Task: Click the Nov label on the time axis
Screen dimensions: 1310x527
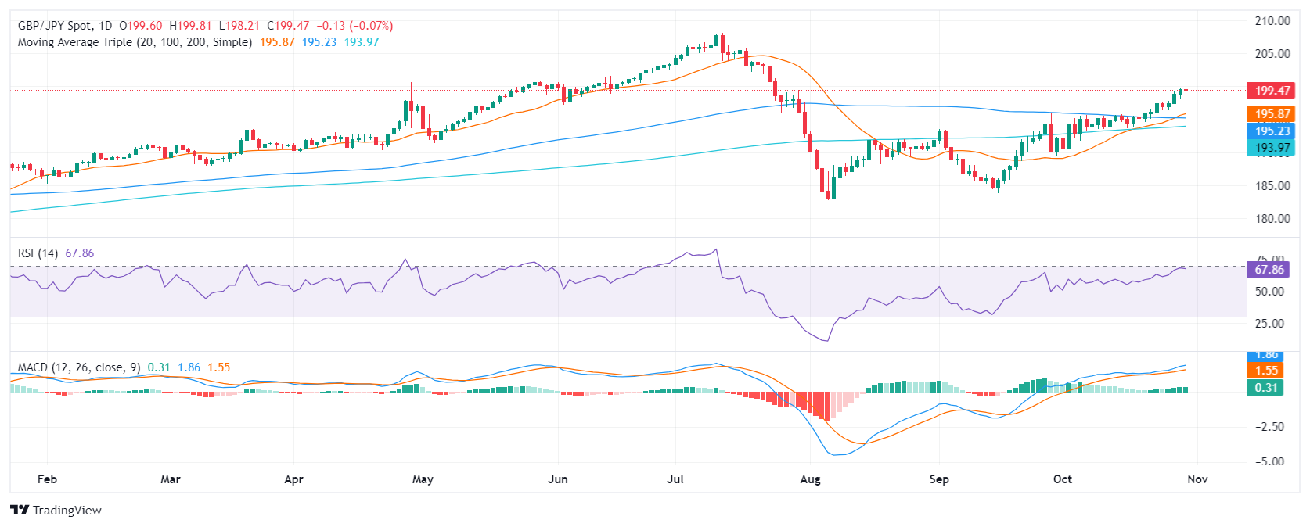Action: point(1197,479)
